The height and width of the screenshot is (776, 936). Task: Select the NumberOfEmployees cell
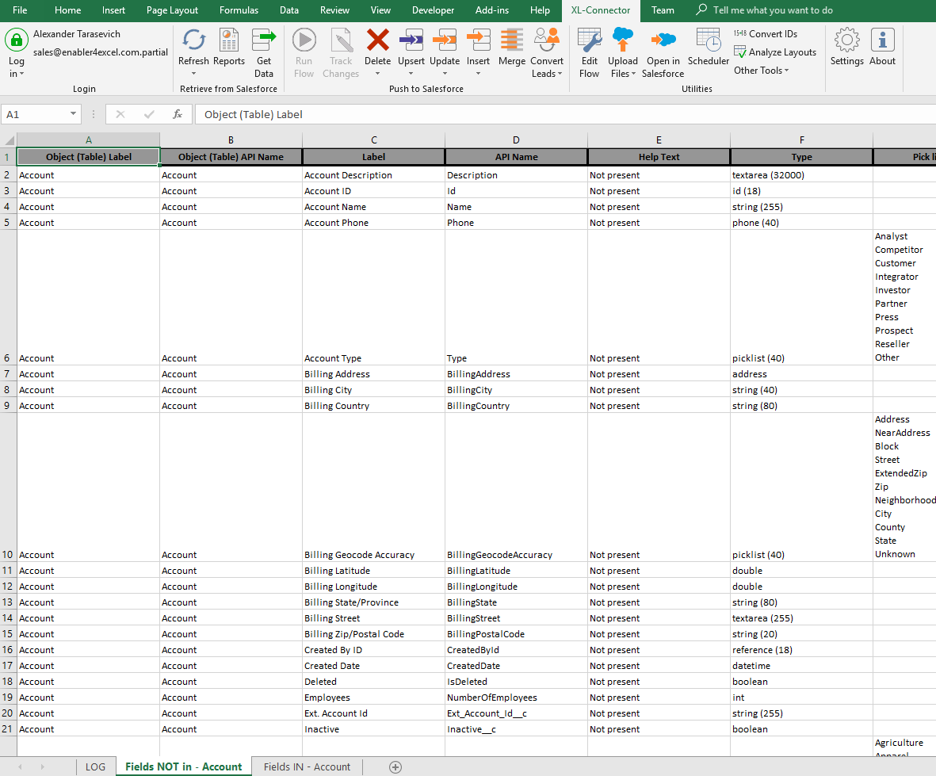[517, 698]
